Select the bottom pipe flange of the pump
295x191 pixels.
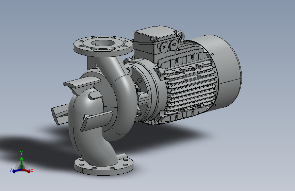coord(104,167)
